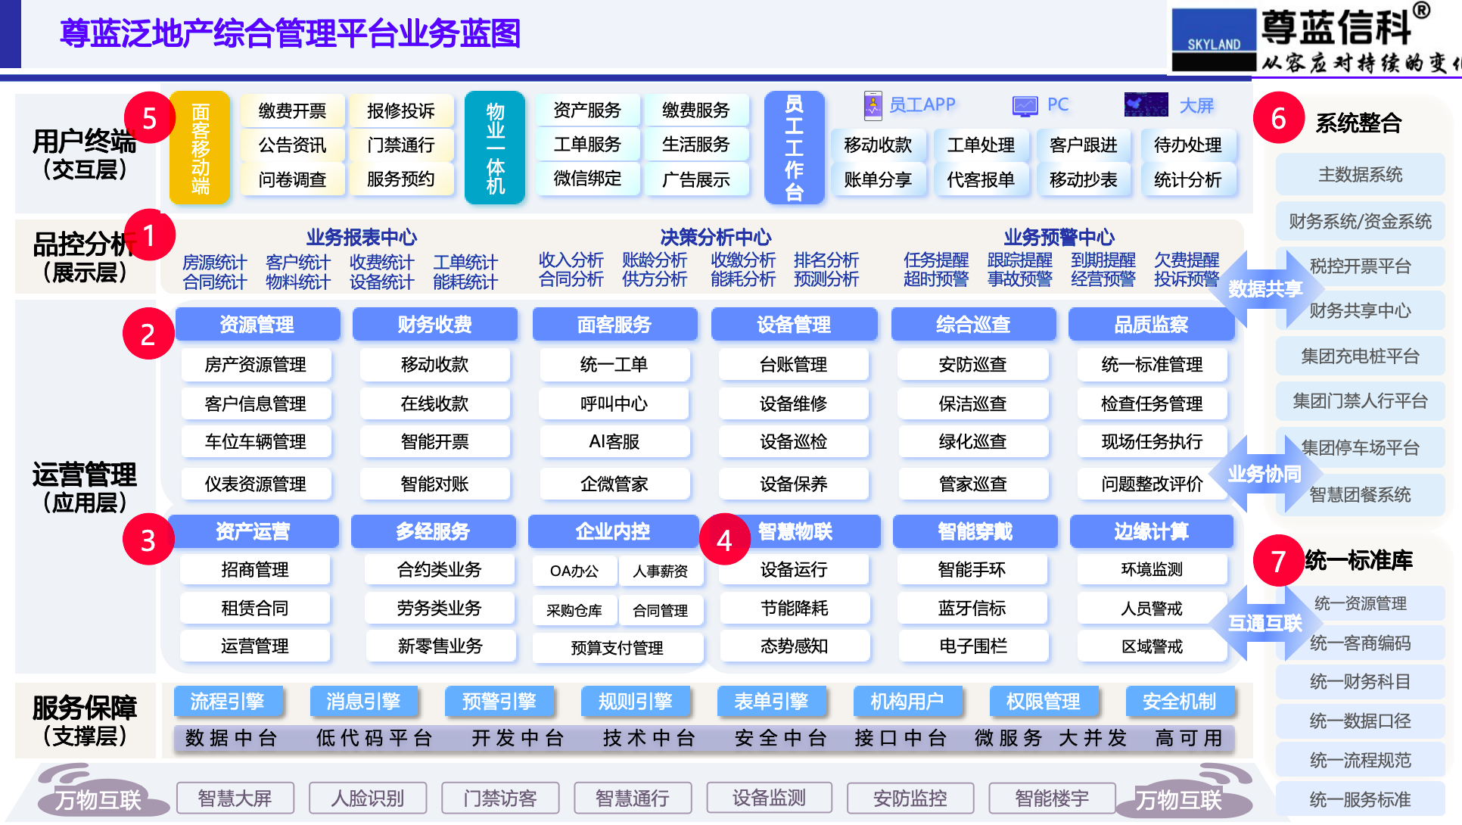Click the 统一财务科目 item

pyautogui.click(x=1360, y=681)
